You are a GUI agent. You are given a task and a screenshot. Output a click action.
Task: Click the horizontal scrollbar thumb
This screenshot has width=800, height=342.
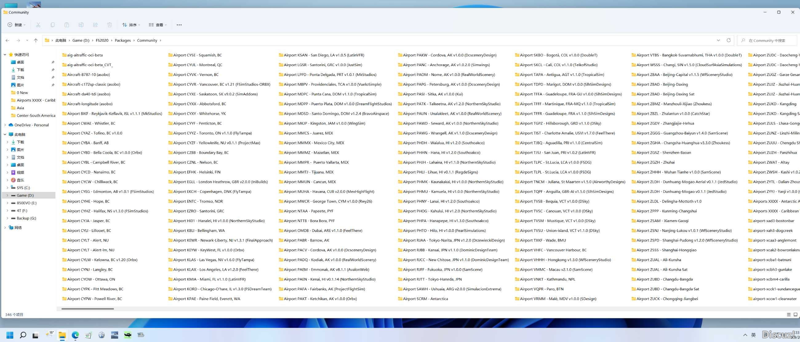88,309
